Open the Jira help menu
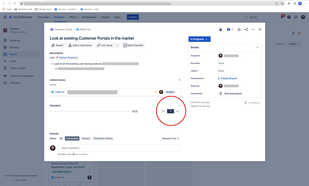 pyautogui.click(x=289, y=17)
